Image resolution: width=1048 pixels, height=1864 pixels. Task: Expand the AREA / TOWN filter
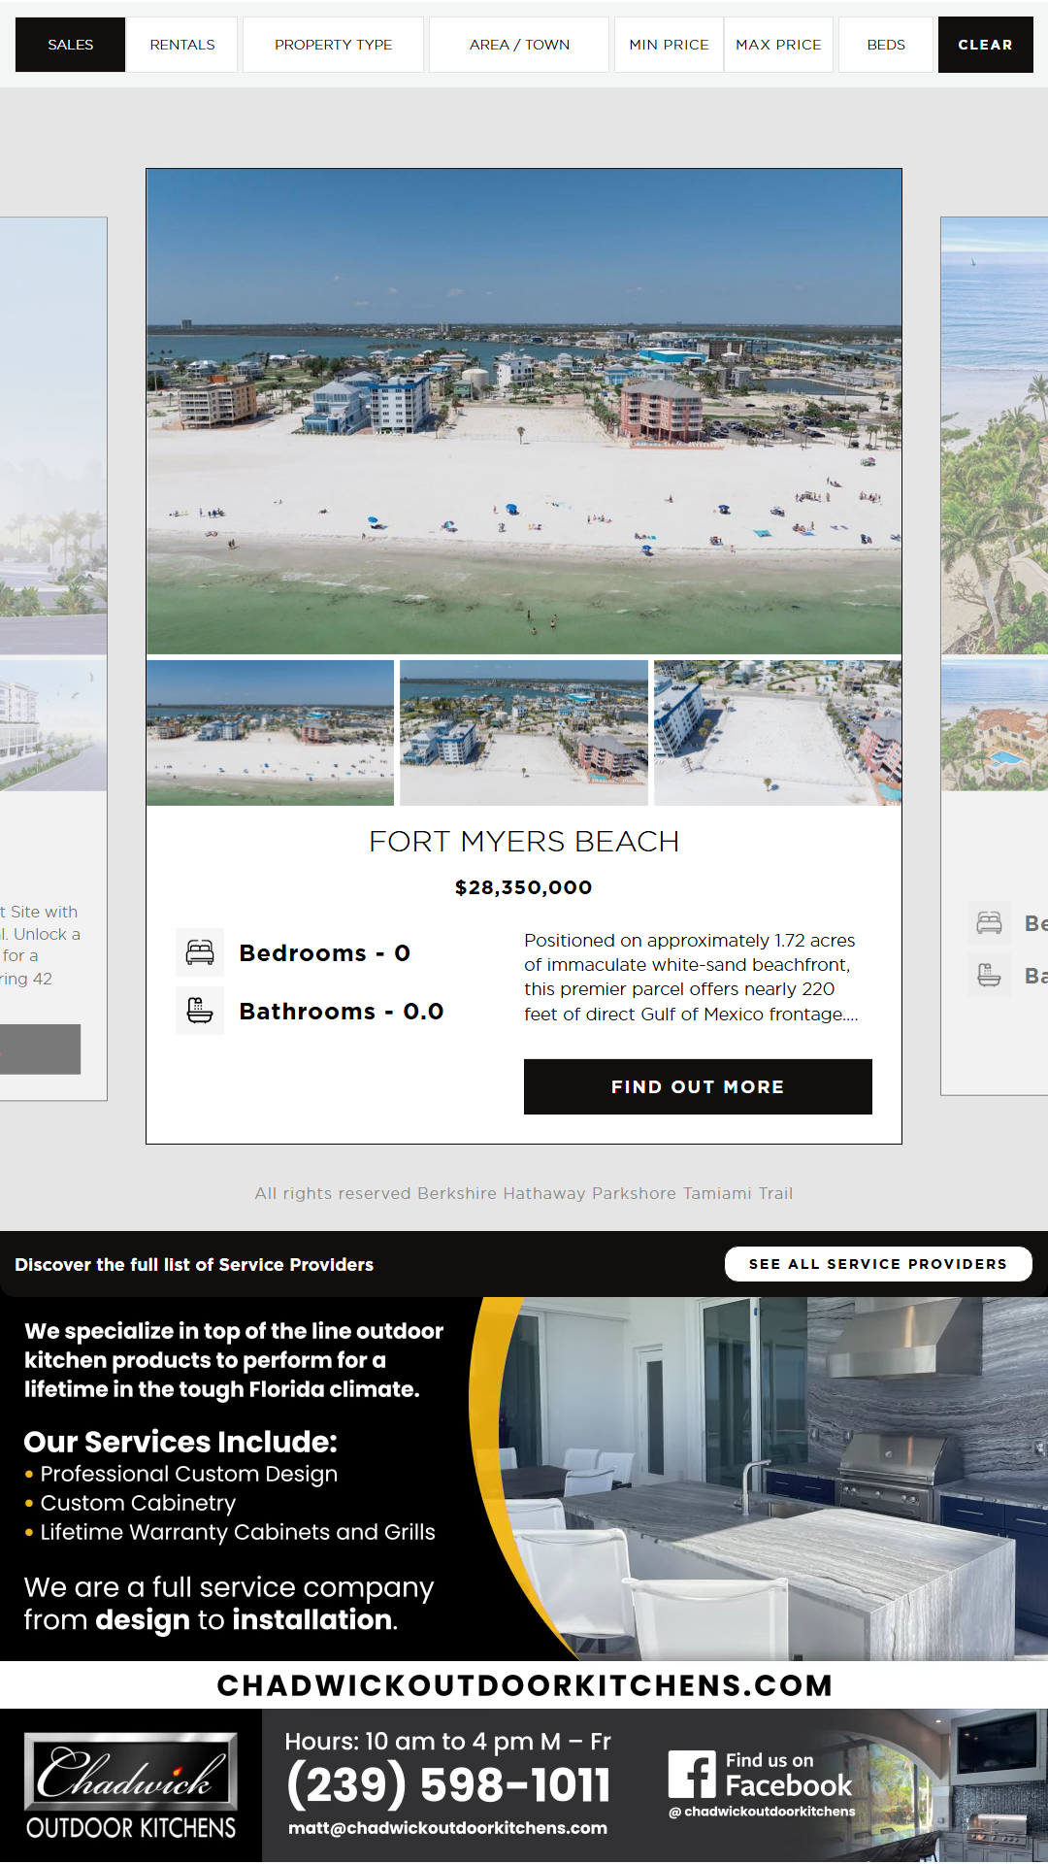point(519,45)
